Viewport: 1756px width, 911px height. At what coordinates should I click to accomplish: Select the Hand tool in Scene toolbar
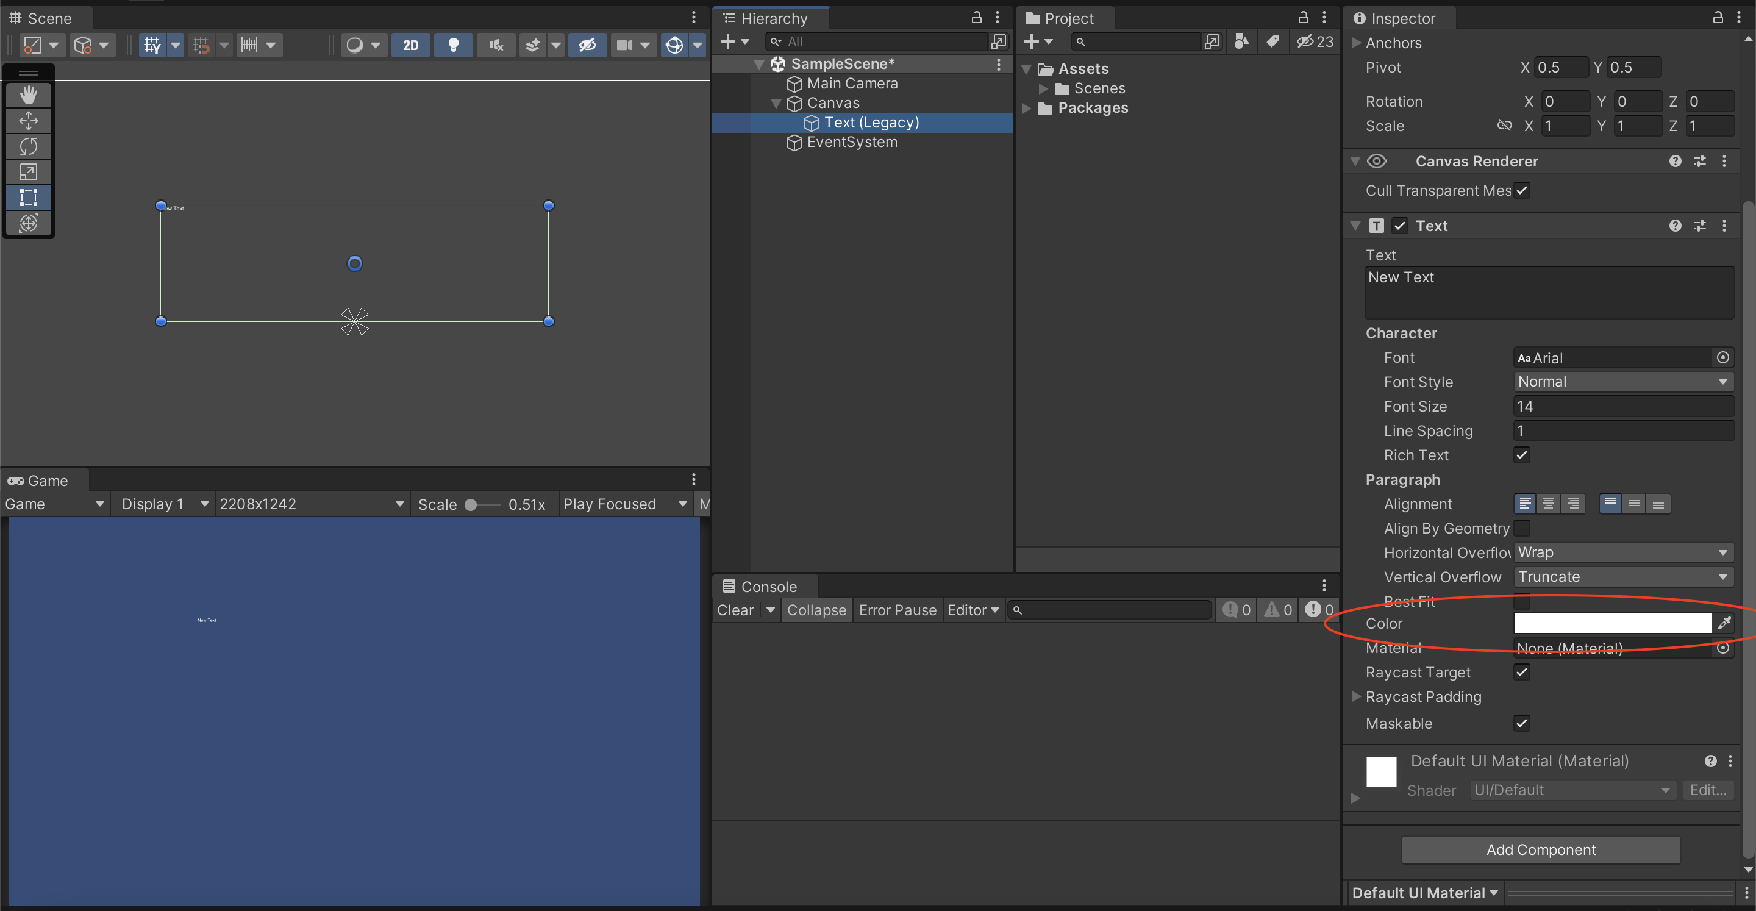[x=28, y=94]
